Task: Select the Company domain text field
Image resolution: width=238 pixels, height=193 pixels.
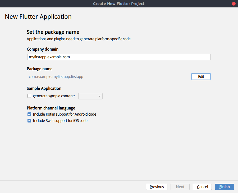Action: coord(119,57)
